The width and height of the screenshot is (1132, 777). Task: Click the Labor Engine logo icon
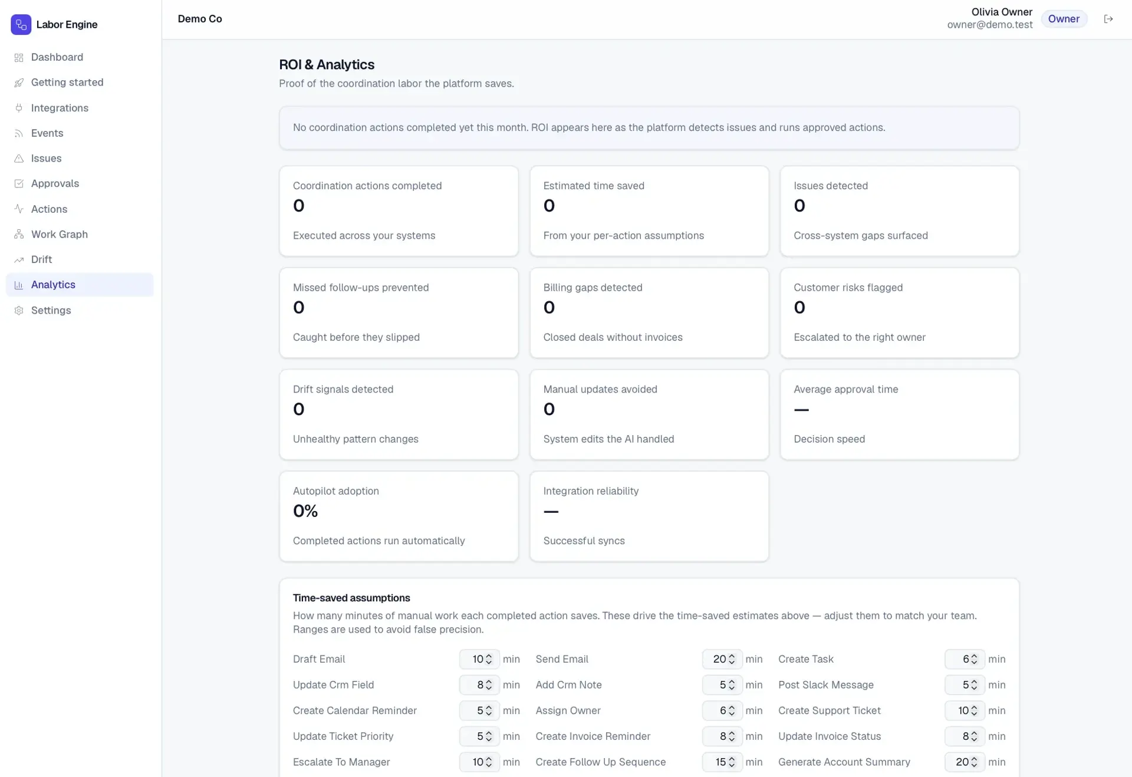coord(21,24)
